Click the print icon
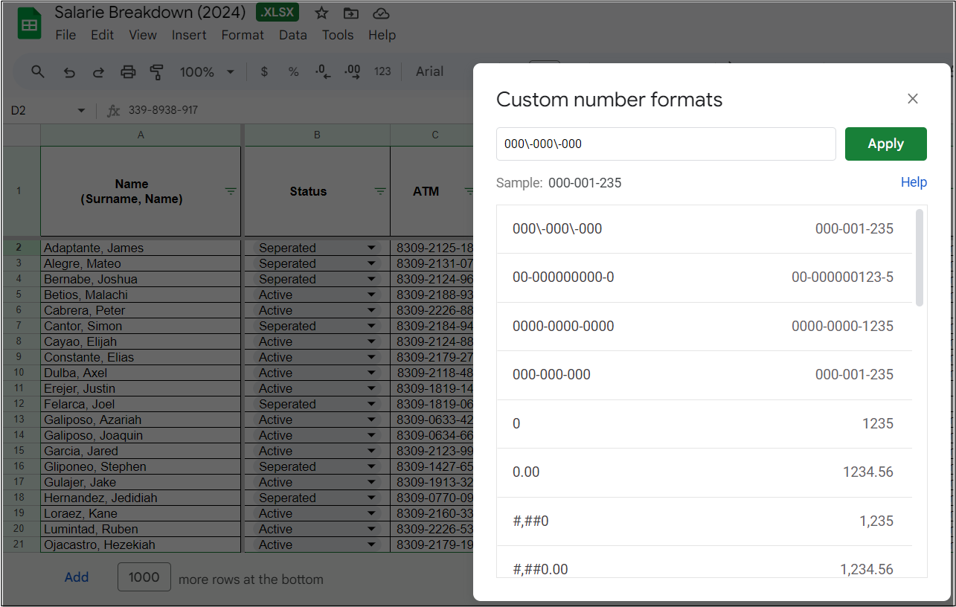This screenshot has width=956, height=607. [x=128, y=72]
